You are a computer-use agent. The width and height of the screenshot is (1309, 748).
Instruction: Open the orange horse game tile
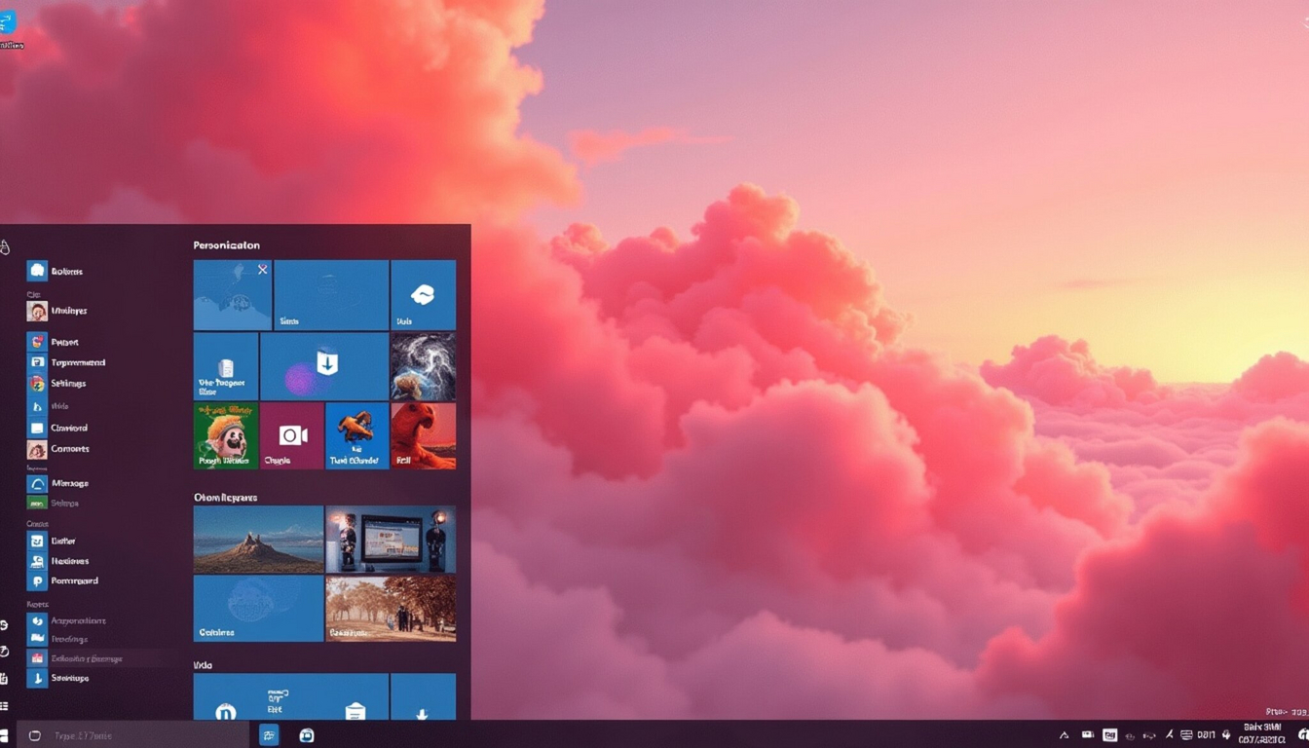[356, 435]
